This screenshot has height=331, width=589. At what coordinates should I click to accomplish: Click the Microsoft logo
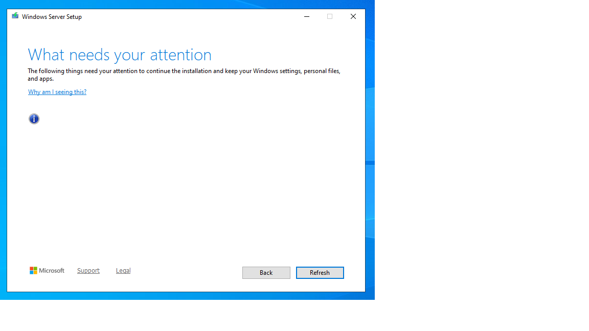[47, 271]
